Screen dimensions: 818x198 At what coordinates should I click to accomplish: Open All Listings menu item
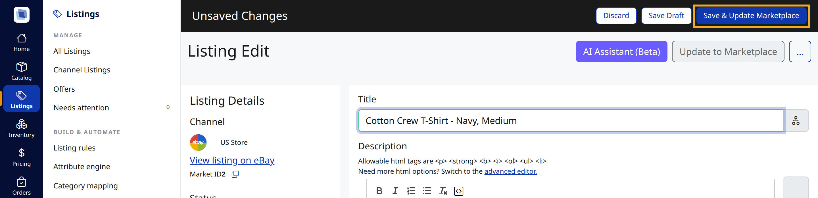point(72,51)
